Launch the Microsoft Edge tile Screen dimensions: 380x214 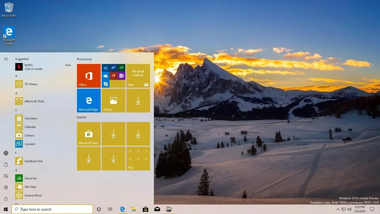point(89,100)
